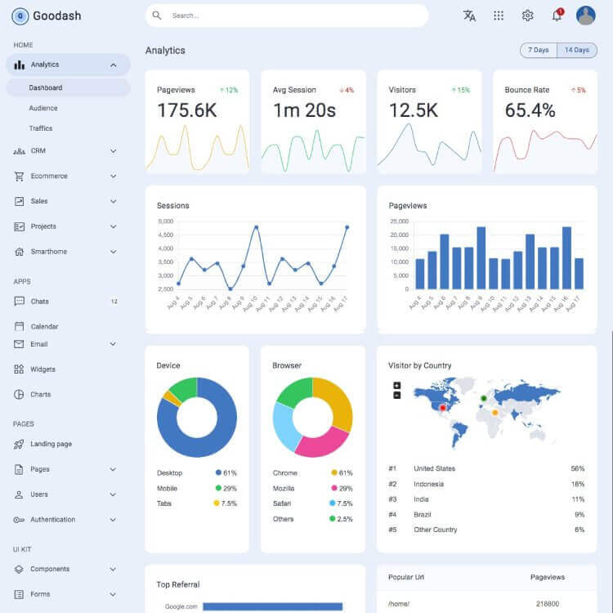Open the Widgets menu label

point(43,369)
